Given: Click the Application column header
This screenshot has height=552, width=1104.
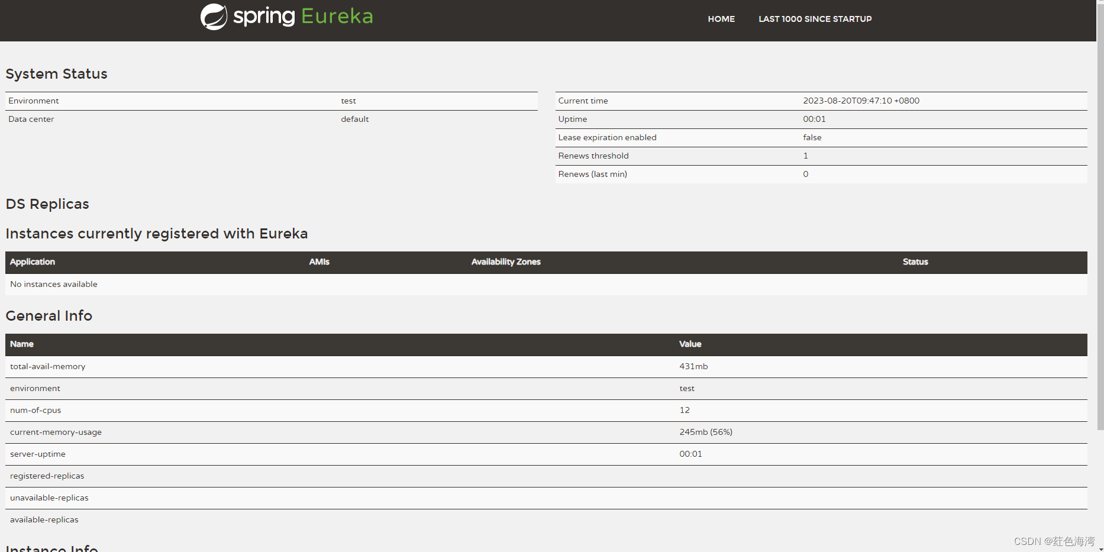Looking at the screenshot, I should coord(33,262).
